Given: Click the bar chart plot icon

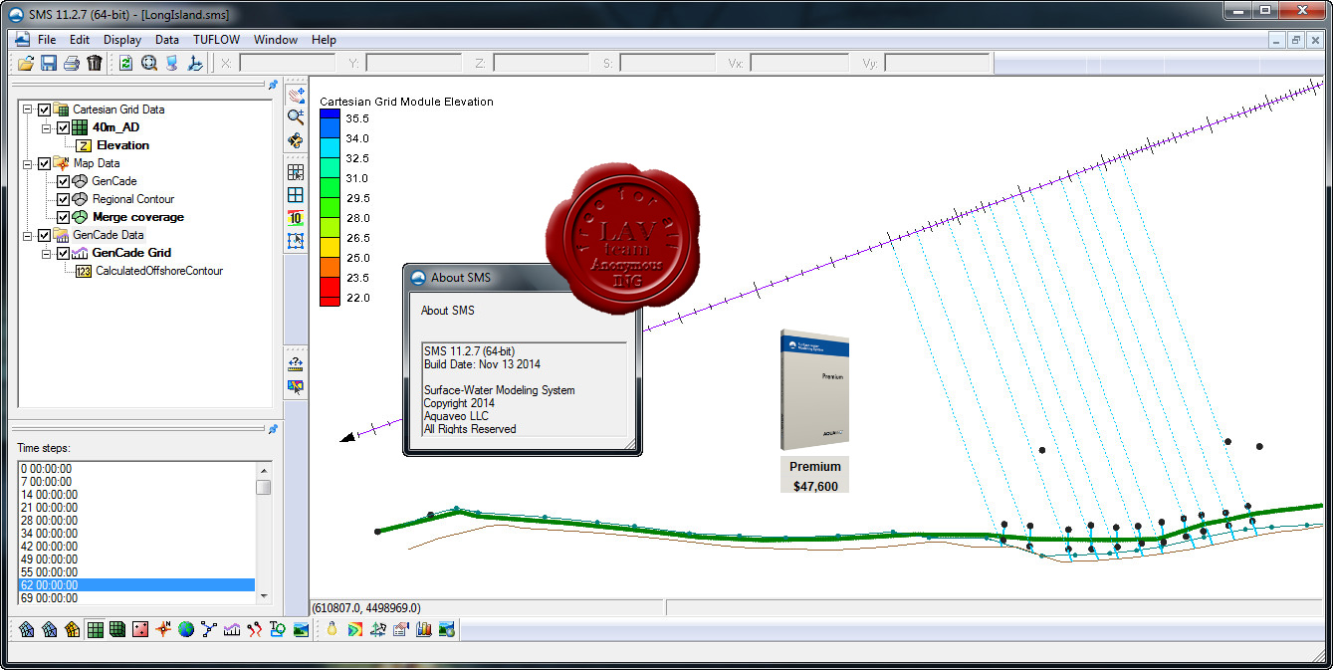Looking at the screenshot, I should click(x=424, y=629).
